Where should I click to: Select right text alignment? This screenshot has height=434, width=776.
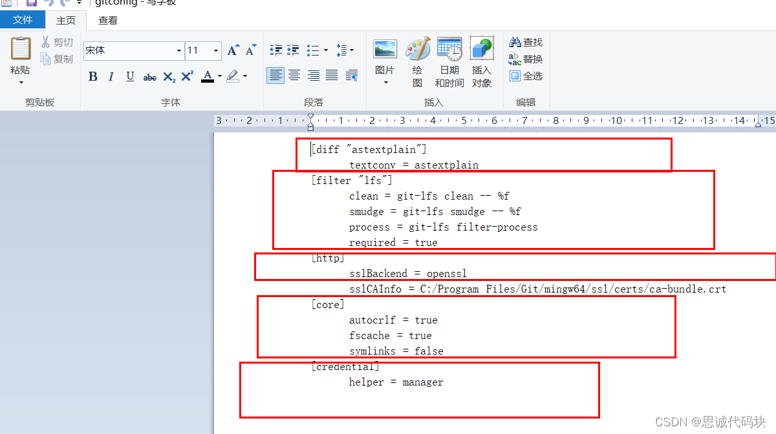click(313, 76)
